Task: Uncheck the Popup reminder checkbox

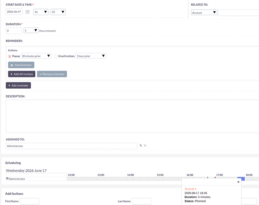Action: (x=9, y=56)
